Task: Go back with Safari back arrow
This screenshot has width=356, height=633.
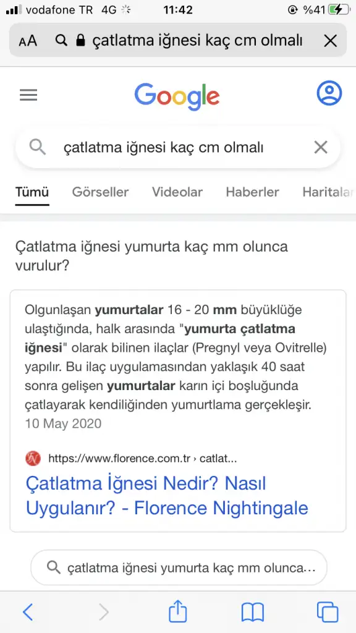Action: click(x=28, y=613)
